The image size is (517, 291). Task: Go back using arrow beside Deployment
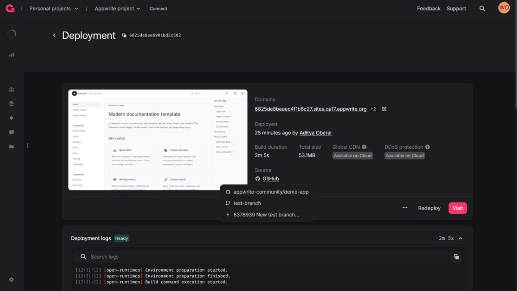click(x=54, y=35)
